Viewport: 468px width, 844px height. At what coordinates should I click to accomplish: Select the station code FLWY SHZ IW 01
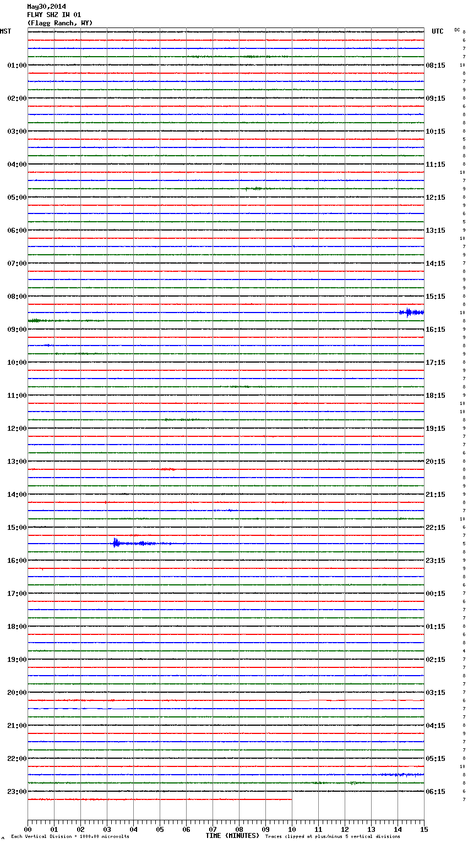54,15
